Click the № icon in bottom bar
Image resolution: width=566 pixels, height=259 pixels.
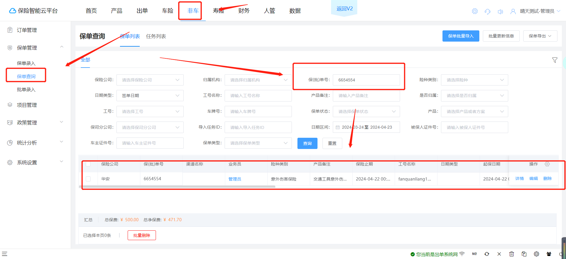click(474, 254)
